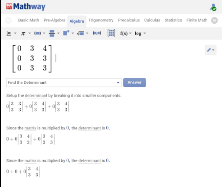Open 'matrix' link in first Since sentence
Image resolution: width=222 pixels, height=187 pixels.
point(30,128)
